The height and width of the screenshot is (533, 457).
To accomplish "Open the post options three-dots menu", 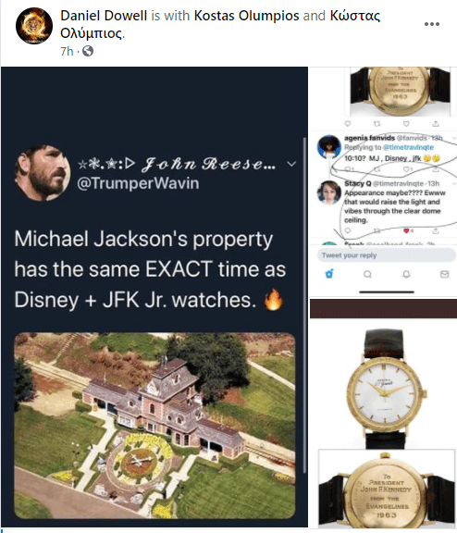I will coord(431,24).
